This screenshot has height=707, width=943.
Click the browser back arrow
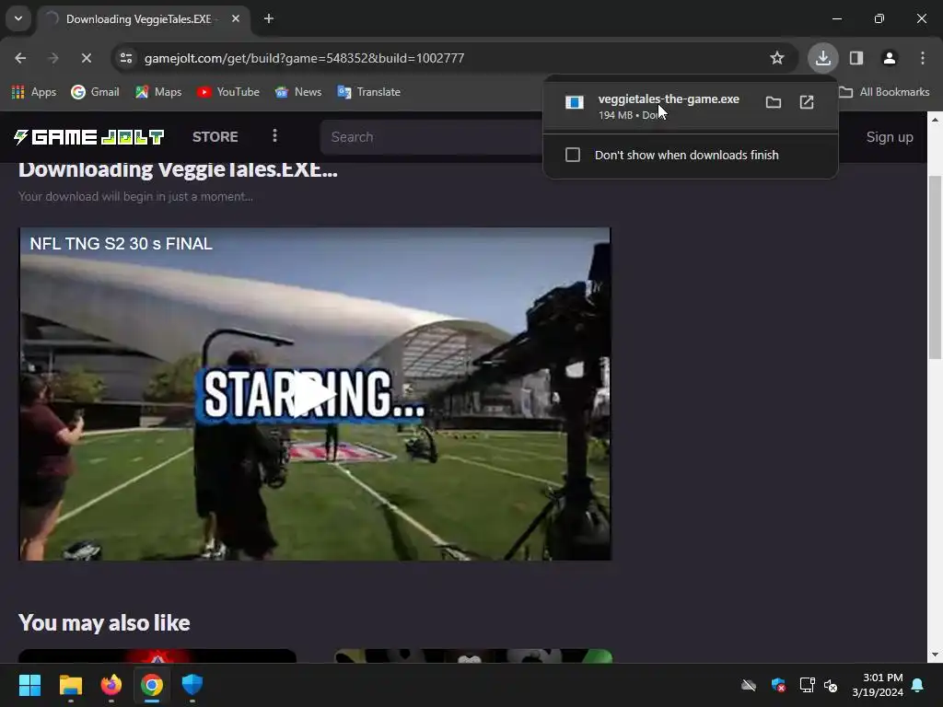point(20,58)
